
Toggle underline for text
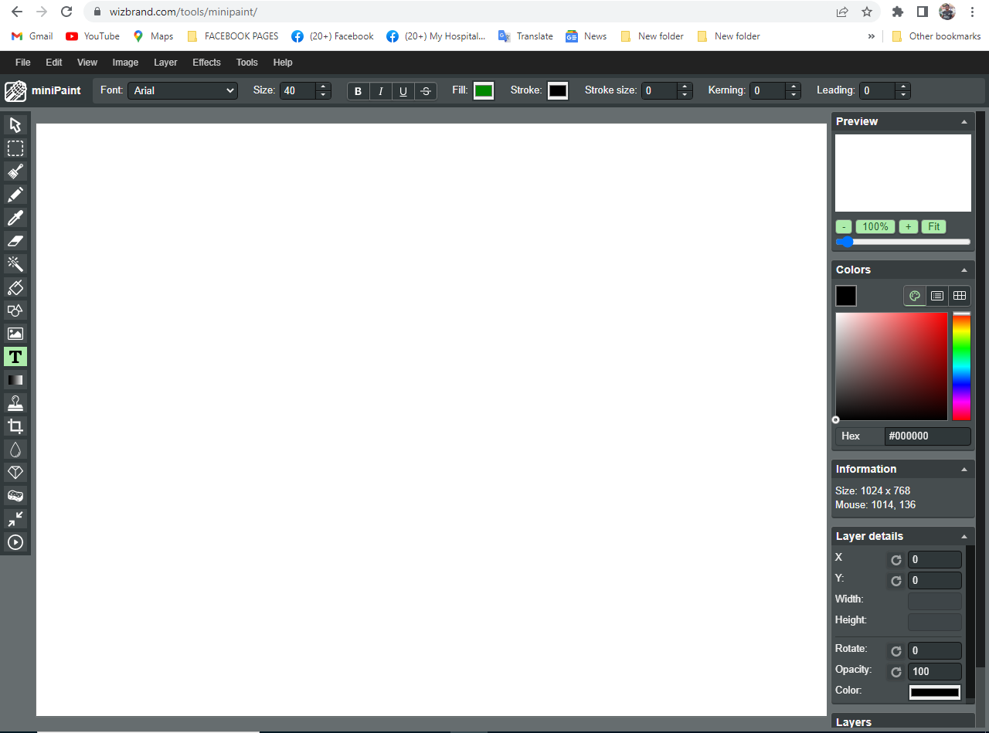(x=403, y=90)
